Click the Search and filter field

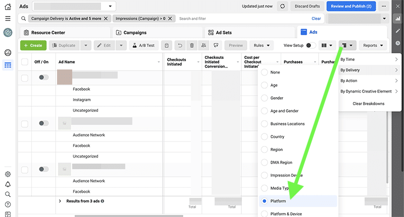[242, 19]
